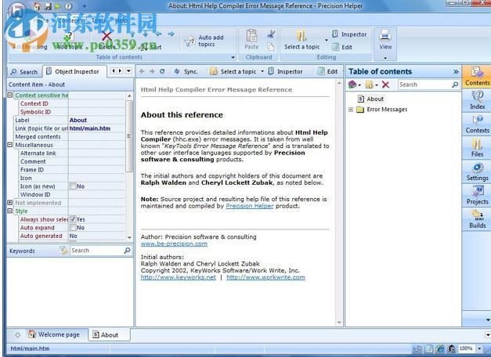
Task: Click the run/compile green arrow icon
Action: click(x=58, y=6)
